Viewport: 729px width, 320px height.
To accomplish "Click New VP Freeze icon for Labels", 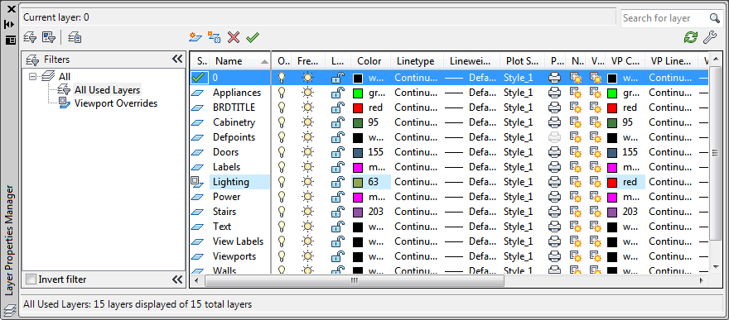I will click(576, 167).
